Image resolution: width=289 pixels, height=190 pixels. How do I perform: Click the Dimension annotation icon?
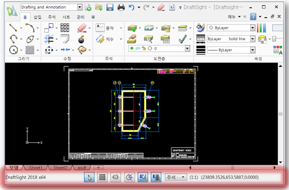[100, 39]
